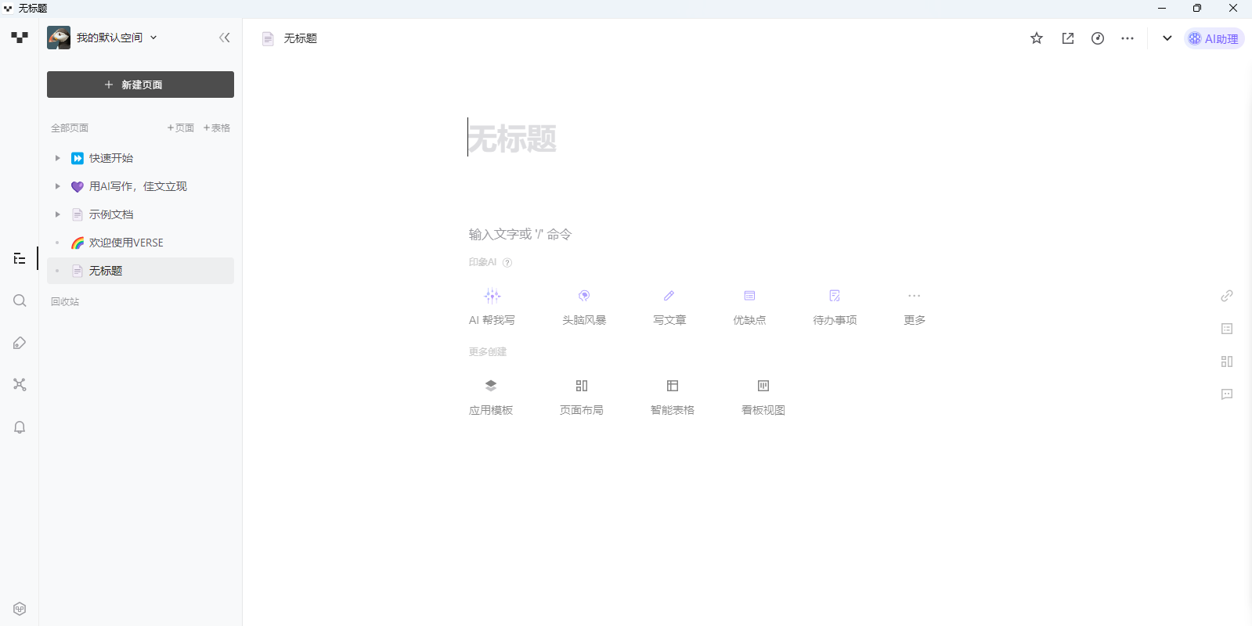Image resolution: width=1252 pixels, height=626 pixels.
Task: Click the +页面 link
Action: point(180,128)
